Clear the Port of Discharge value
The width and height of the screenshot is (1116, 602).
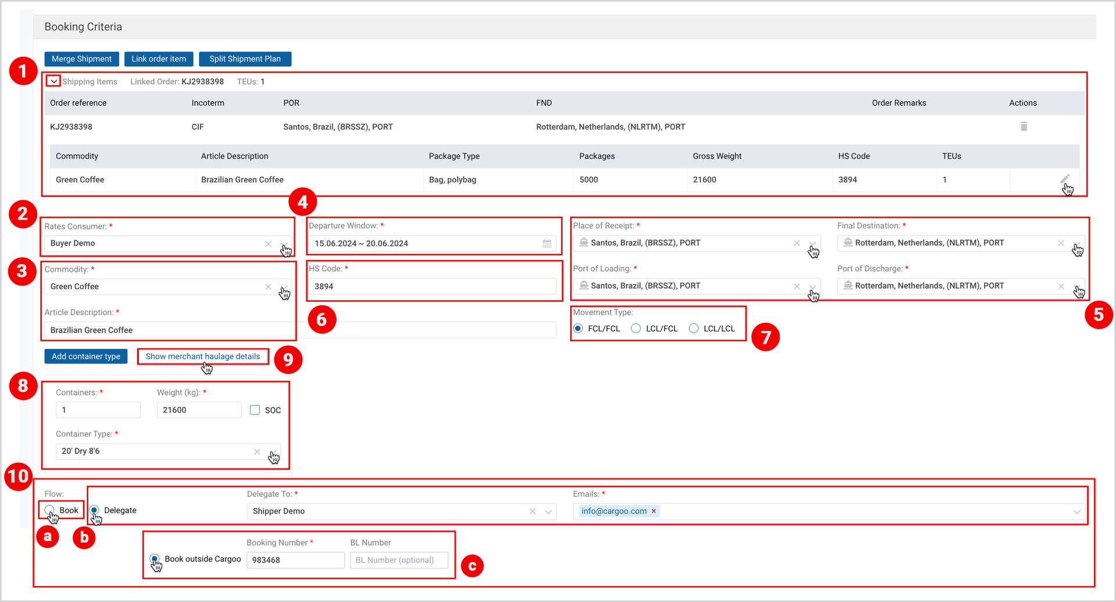pyautogui.click(x=1061, y=286)
